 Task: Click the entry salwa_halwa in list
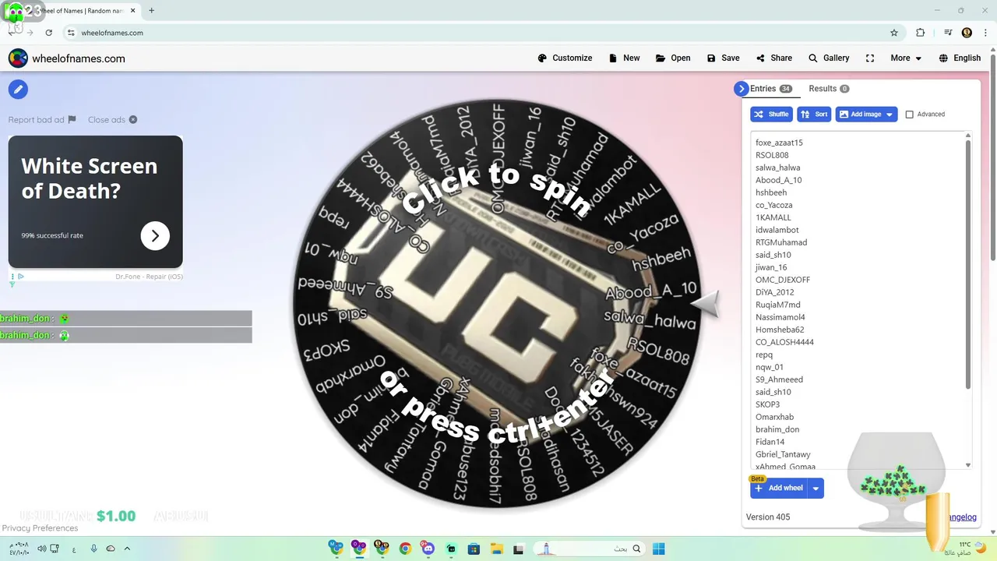(x=777, y=168)
